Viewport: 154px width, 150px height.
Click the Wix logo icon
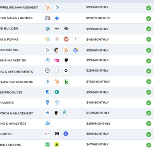[57, 29]
